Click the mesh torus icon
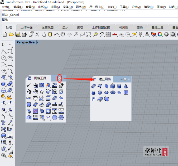Viewport: 178px width, 166px height. (x=113, y=92)
